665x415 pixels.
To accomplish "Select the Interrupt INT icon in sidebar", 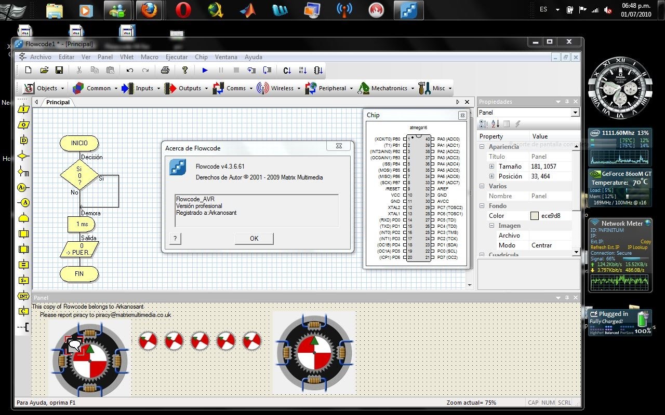I will coord(23,296).
